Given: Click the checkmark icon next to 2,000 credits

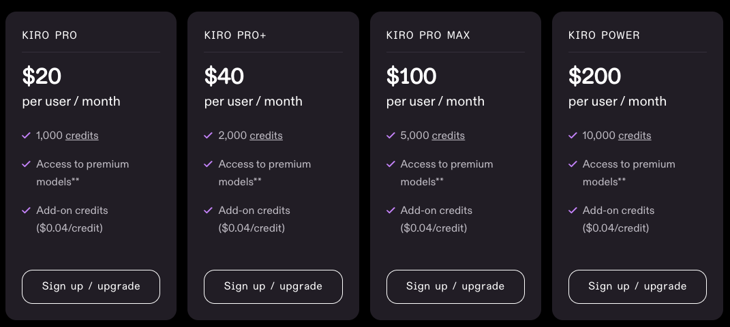Looking at the screenshot, I should click(208, 136).
